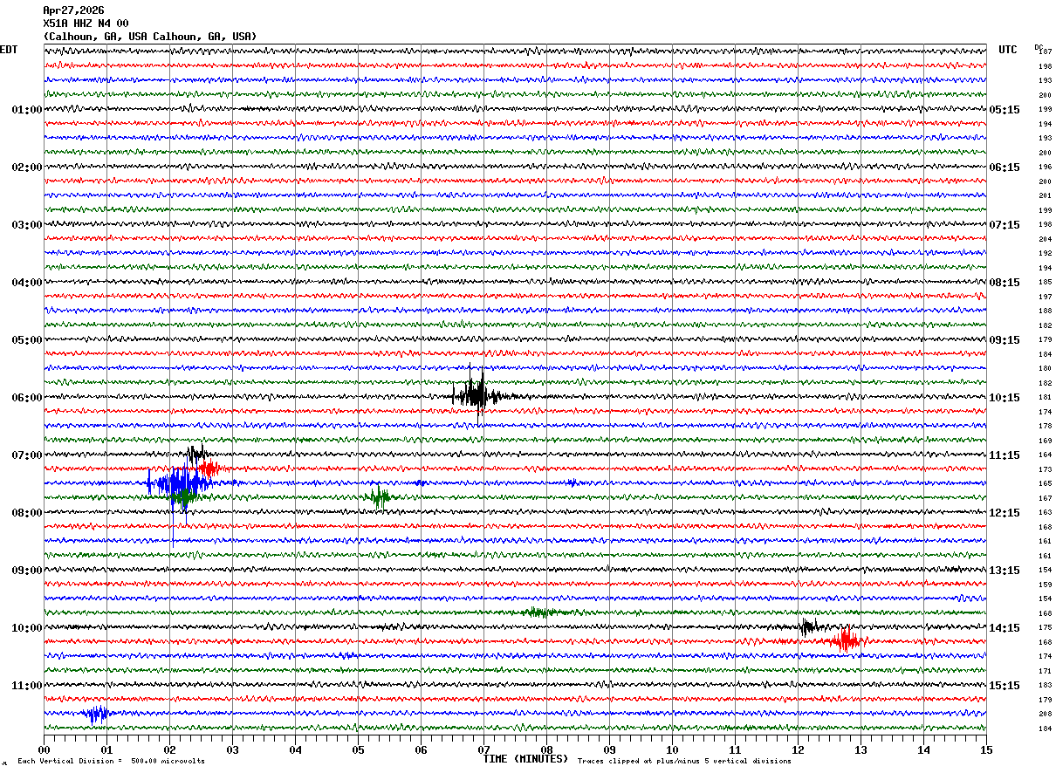Select the 05:00 EDT row label
The width and height of the screenshot is (1056, 773).
[x=27, y=340]
